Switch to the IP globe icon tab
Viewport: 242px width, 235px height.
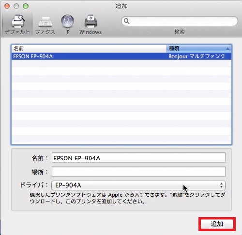(67, 25)
